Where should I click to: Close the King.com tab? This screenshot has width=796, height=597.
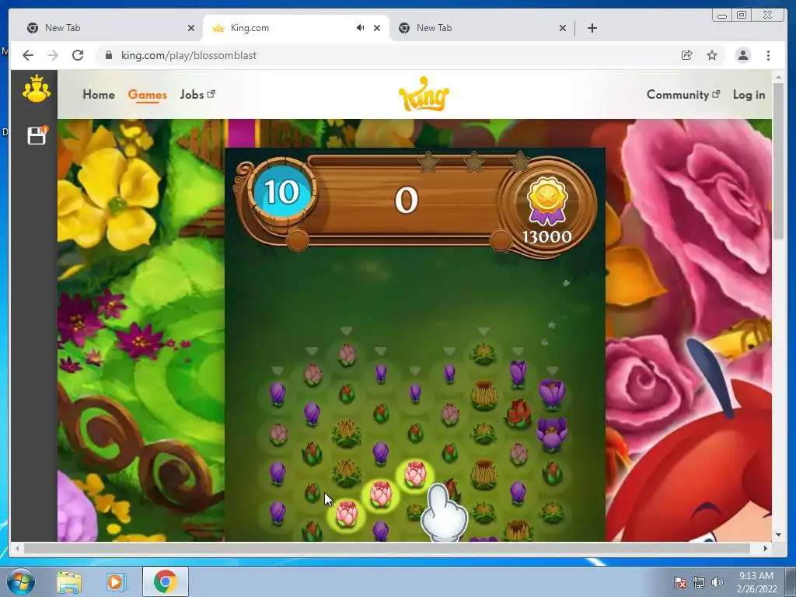[x=377, y=28]
